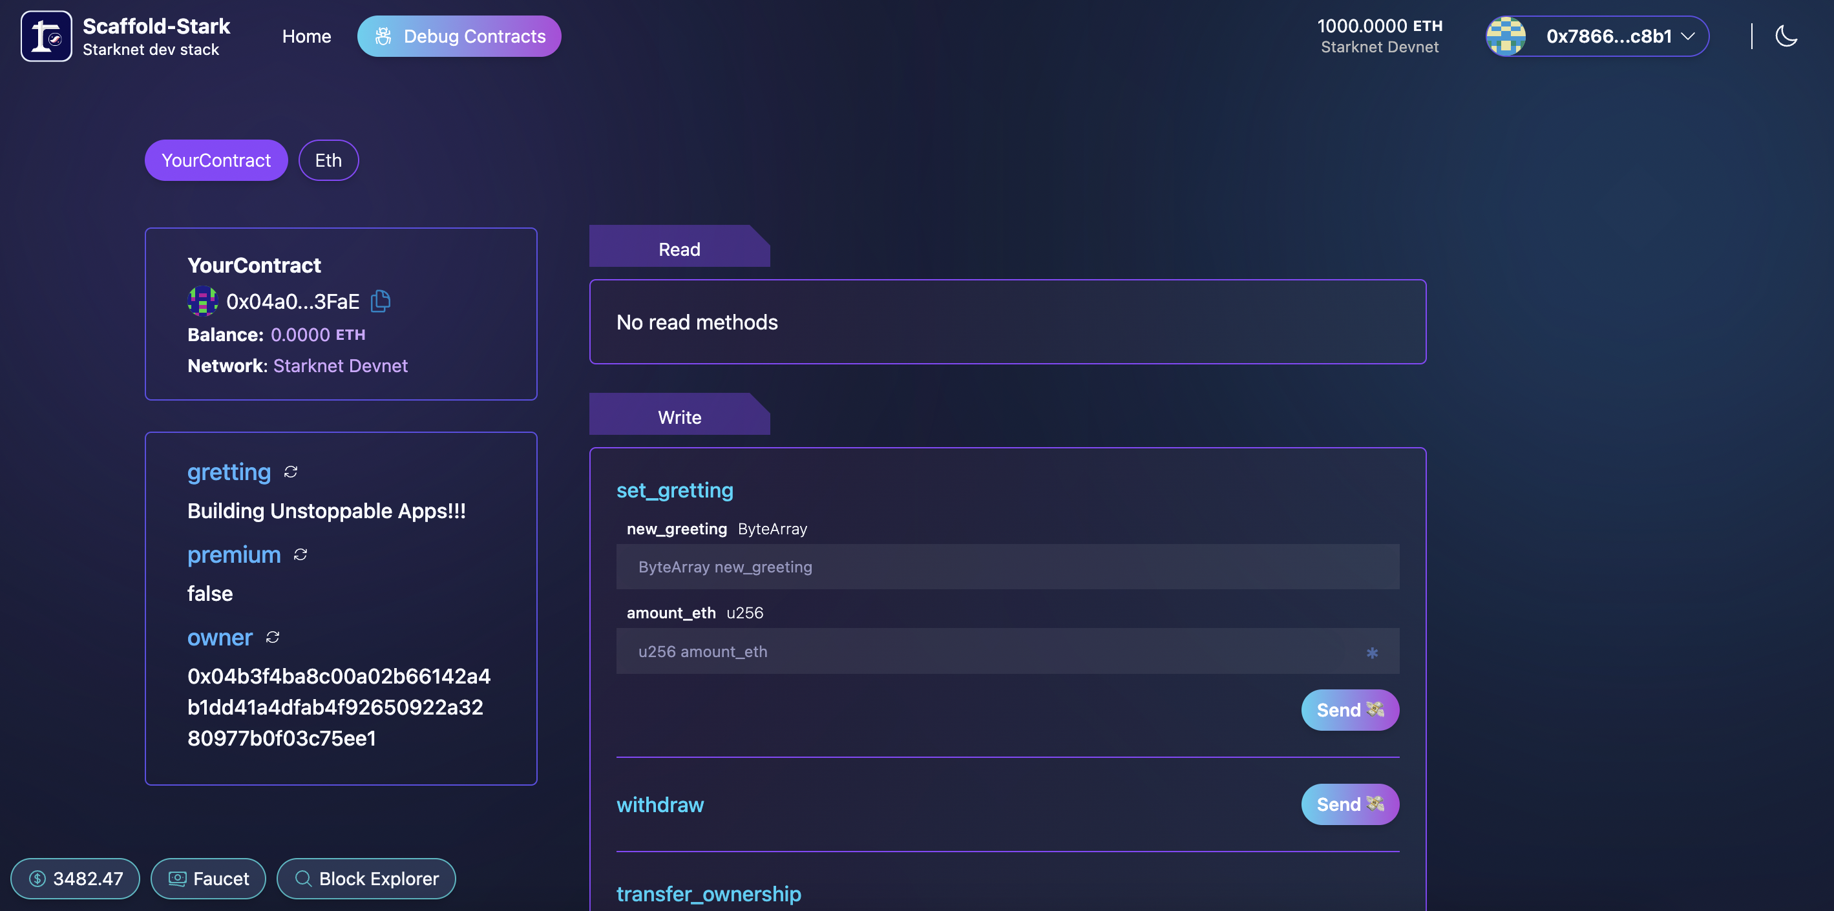The height and width of the screenshot is (911, 1834).
Task: Open the Faucet
Action: [x=208, y=878]
